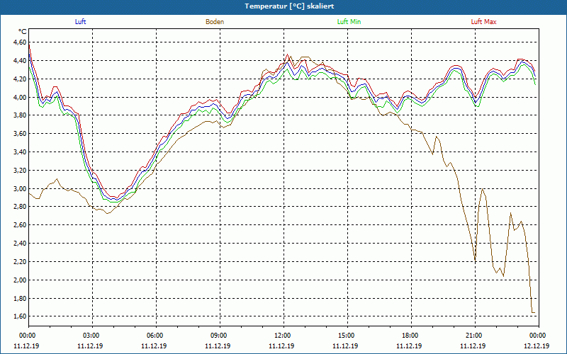Image resolution: width=567 pixels, height=354 pixels.
Task: Click the 2,40 y-axis value
Action: (20, 244)
